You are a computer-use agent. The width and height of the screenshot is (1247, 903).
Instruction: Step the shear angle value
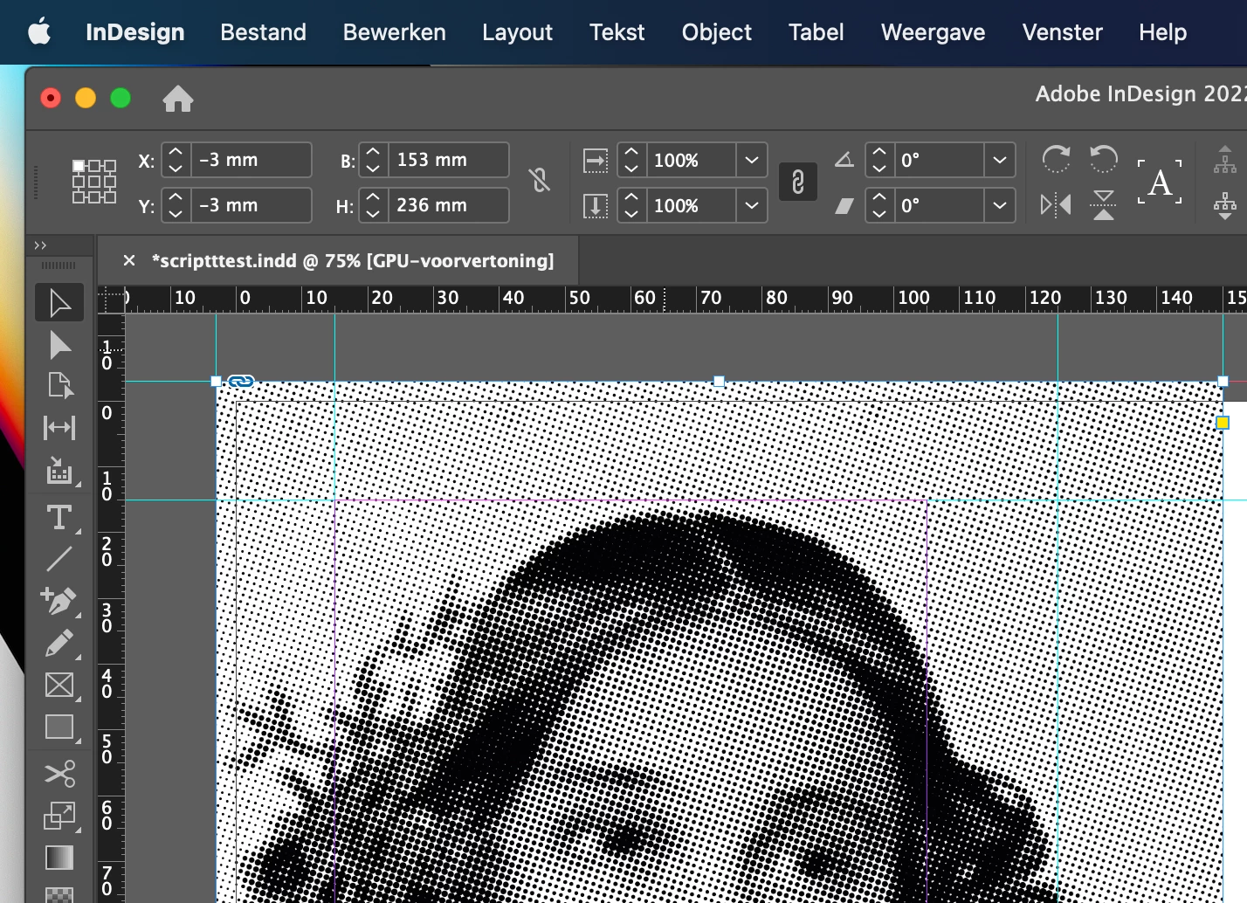(x=879, y=205)
